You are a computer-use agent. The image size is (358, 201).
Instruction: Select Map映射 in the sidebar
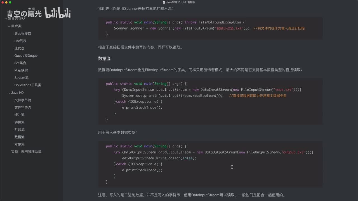pos(21,70)
